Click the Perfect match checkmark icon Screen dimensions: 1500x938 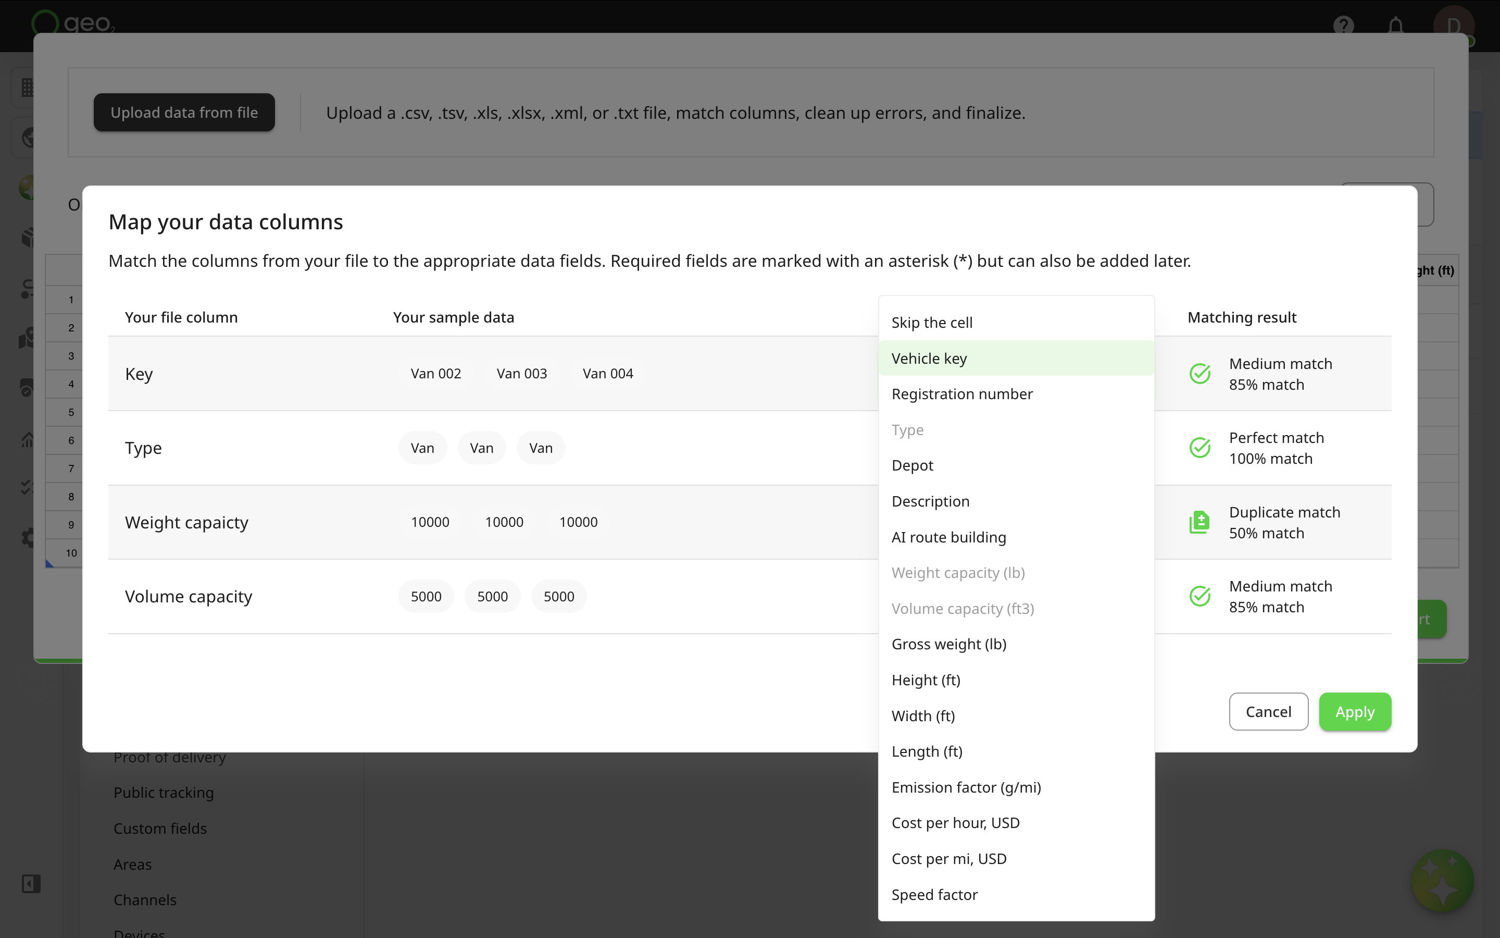point(1200,448)
